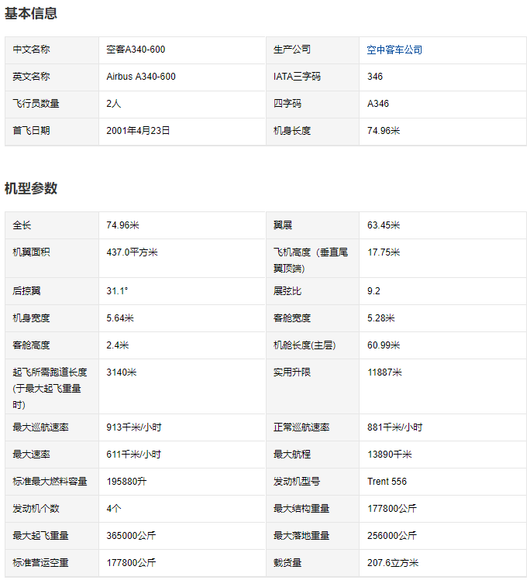530x580 pixels.
Task: Select the fuel capacity value 195880升
Action: point(126,481)
